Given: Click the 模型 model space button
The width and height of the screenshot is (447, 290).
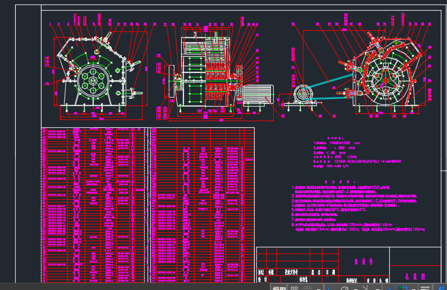Looking at the screenshot, I should [x=279, y=288].
